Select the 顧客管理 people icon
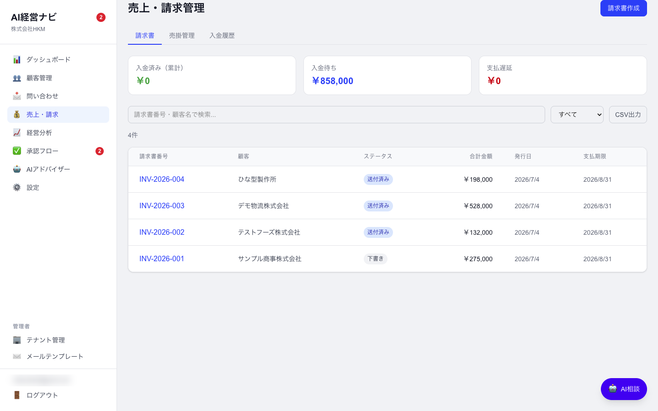658x411 pixels. (17, 78)
